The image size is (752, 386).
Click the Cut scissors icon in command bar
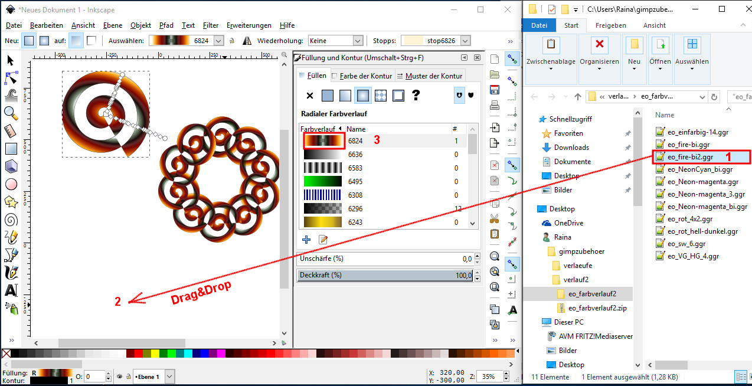pyautogui.click(x=495, y=219)
